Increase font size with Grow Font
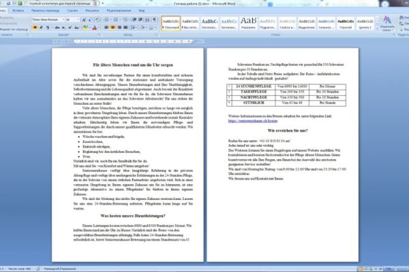The width and height of the screenshot is (409, 272). point(84,20)
